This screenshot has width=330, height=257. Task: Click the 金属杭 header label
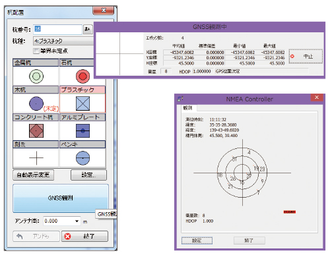[36, 63]
